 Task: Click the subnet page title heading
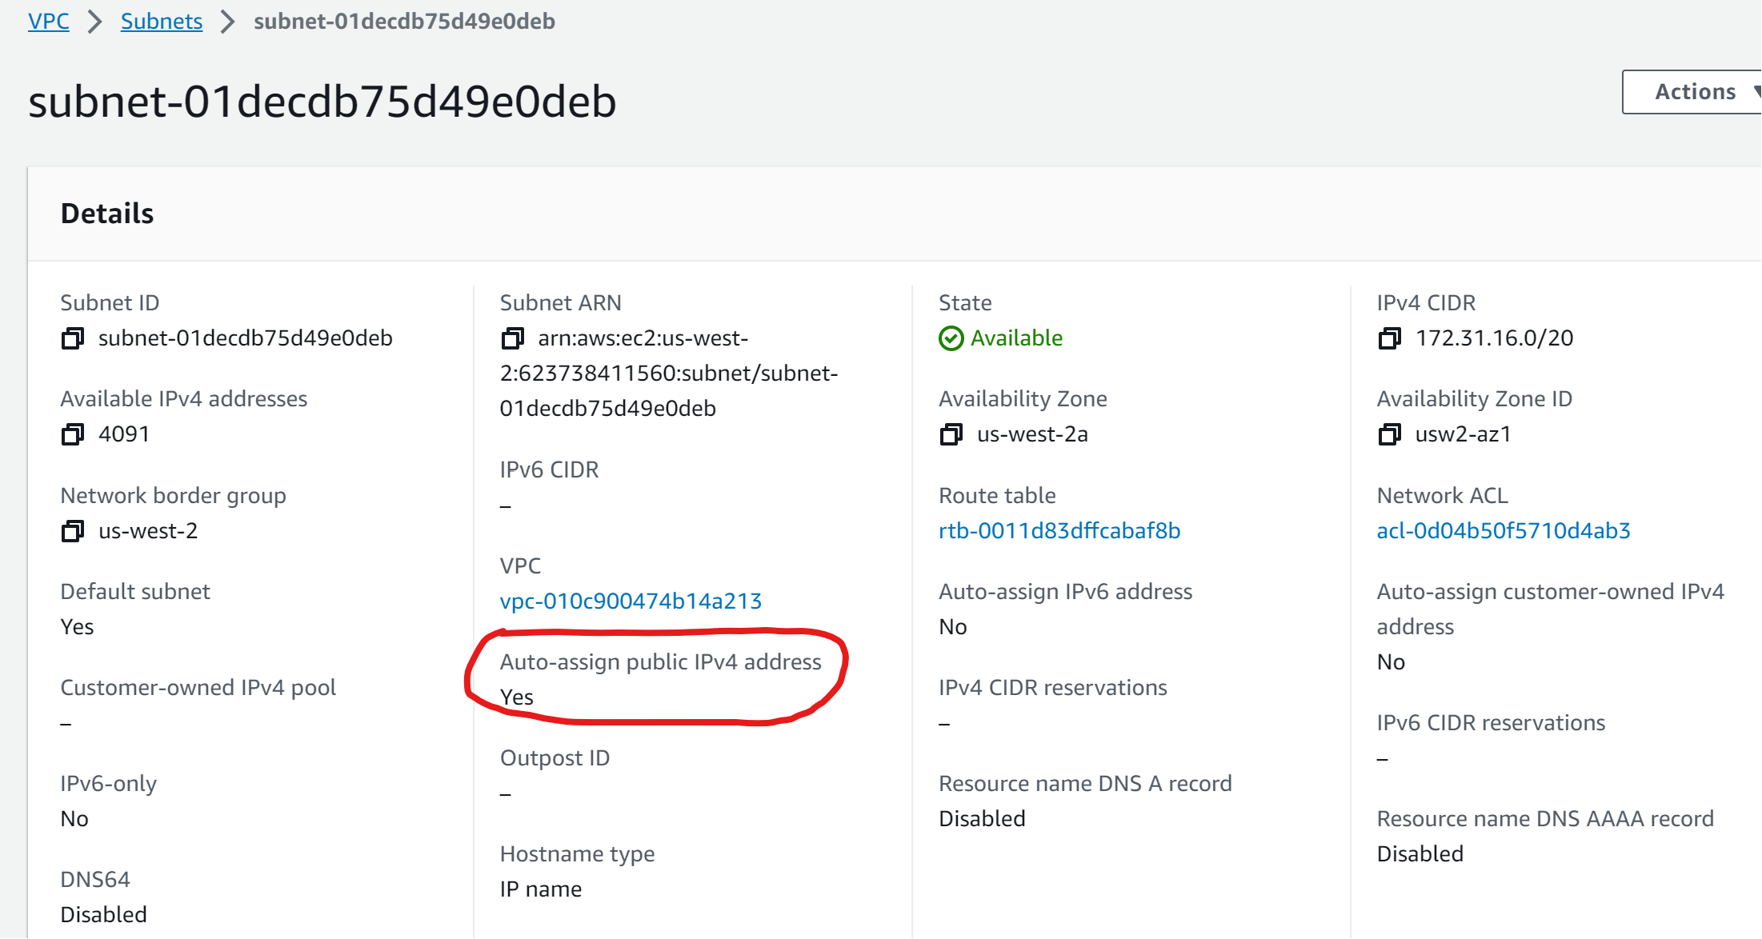tap(322, 102)
